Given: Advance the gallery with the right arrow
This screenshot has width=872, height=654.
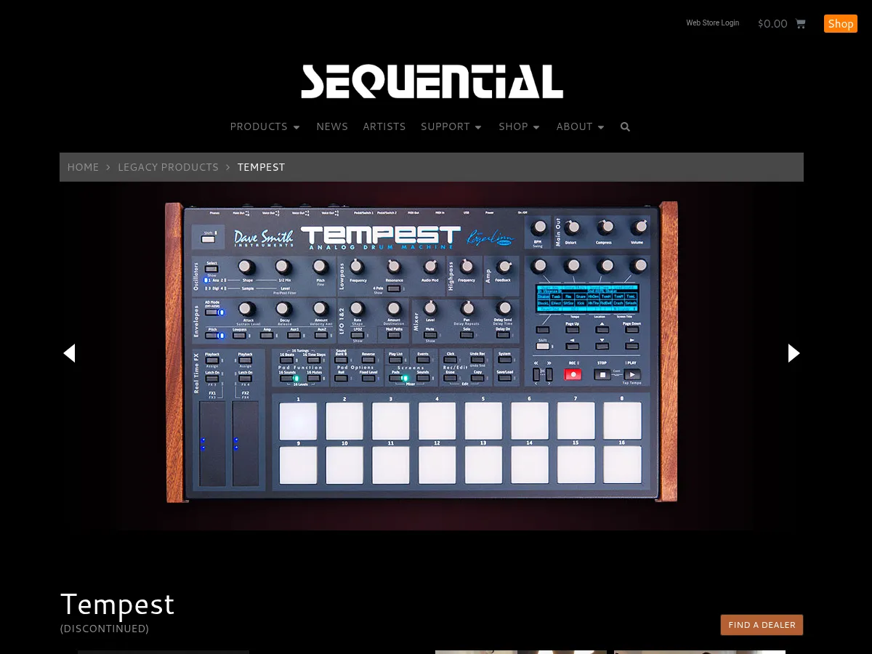Looking at the screenshot, I should (794, 353).
